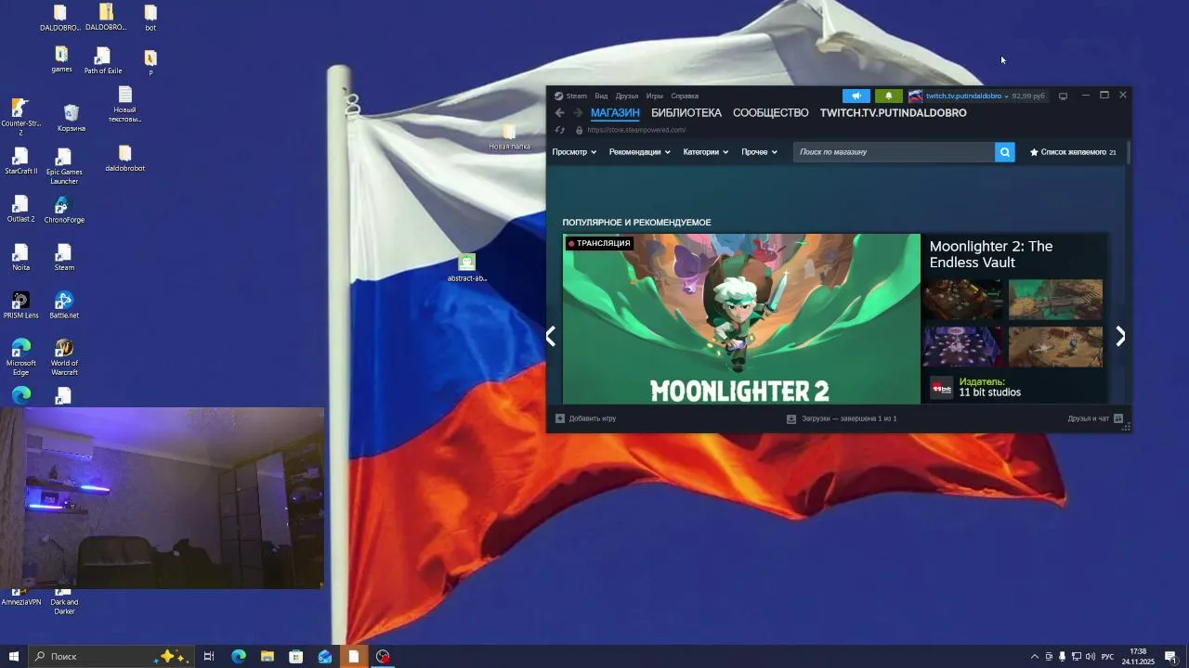Open Друзья и чат panel
Image resolution: width=1189 pixels, height=668 pixels.
1095,418
